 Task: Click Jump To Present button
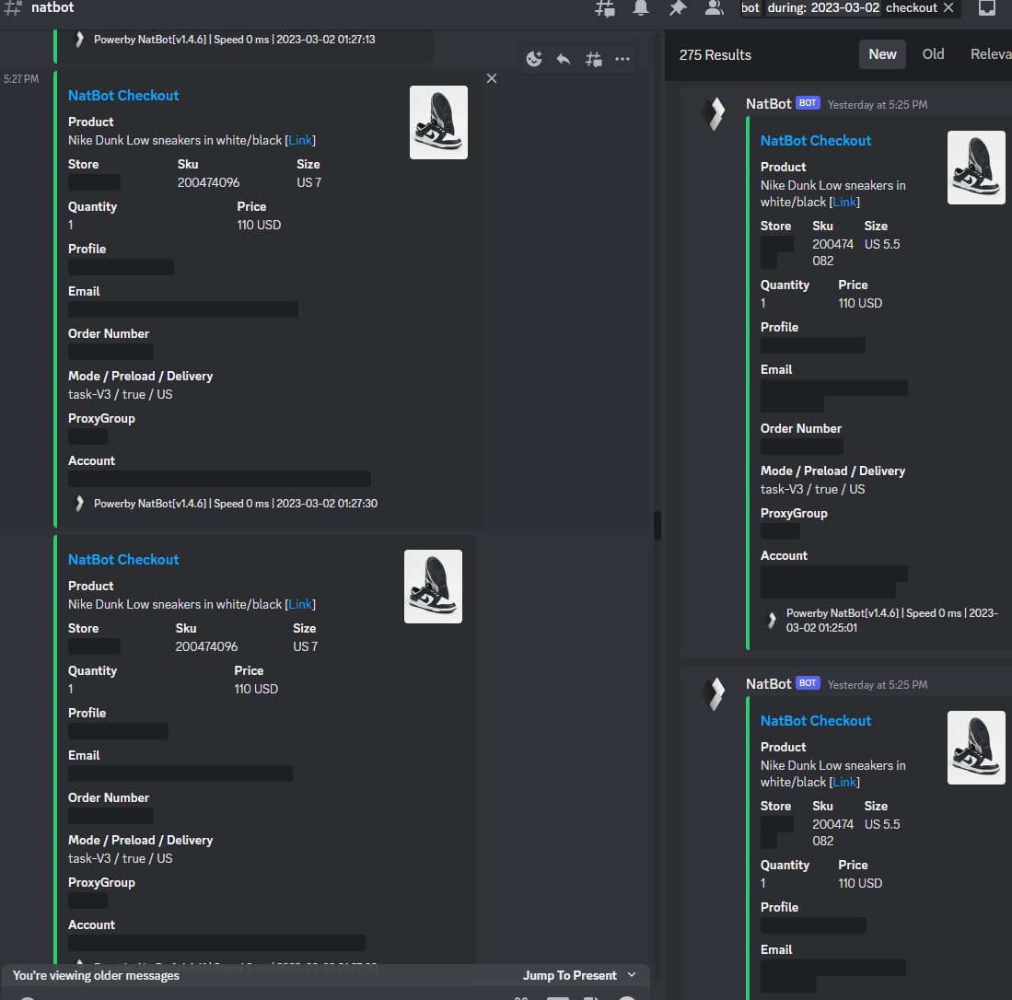(x=569, y=975)
